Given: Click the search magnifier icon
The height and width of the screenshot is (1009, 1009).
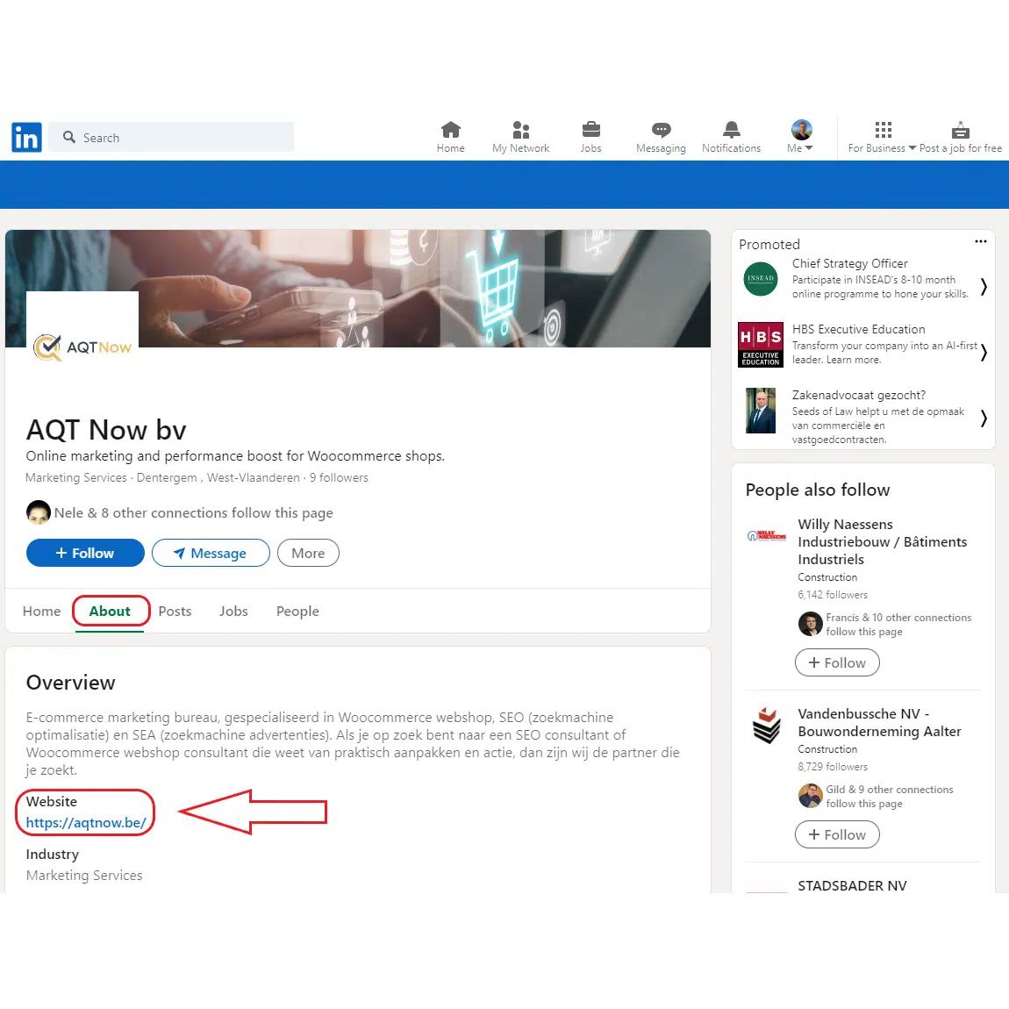Looking at the screenshot, I should point(68,137).
